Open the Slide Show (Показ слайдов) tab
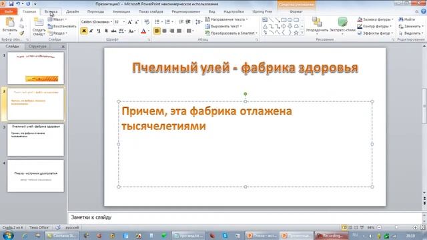The height and width of the screenshot is (240, 427). coord(151,12)
